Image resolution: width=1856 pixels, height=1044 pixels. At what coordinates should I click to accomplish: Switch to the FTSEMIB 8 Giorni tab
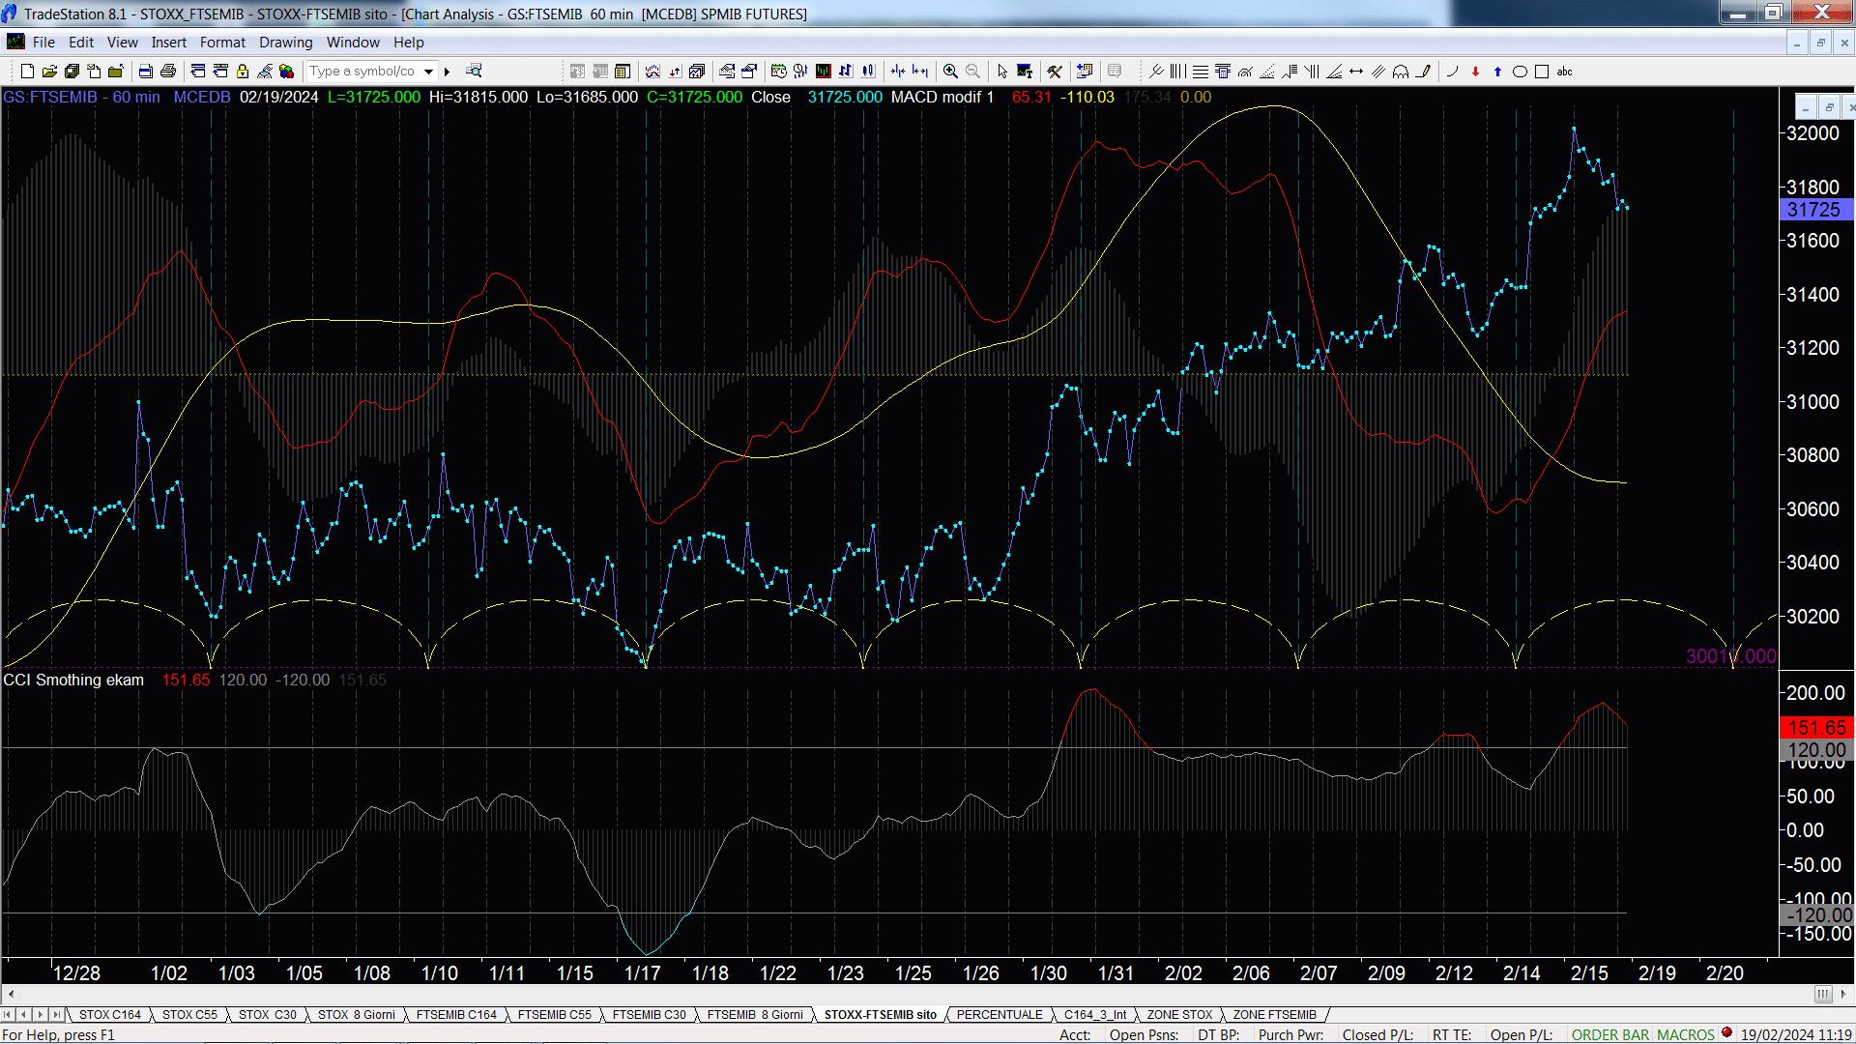click(755, 1015)
